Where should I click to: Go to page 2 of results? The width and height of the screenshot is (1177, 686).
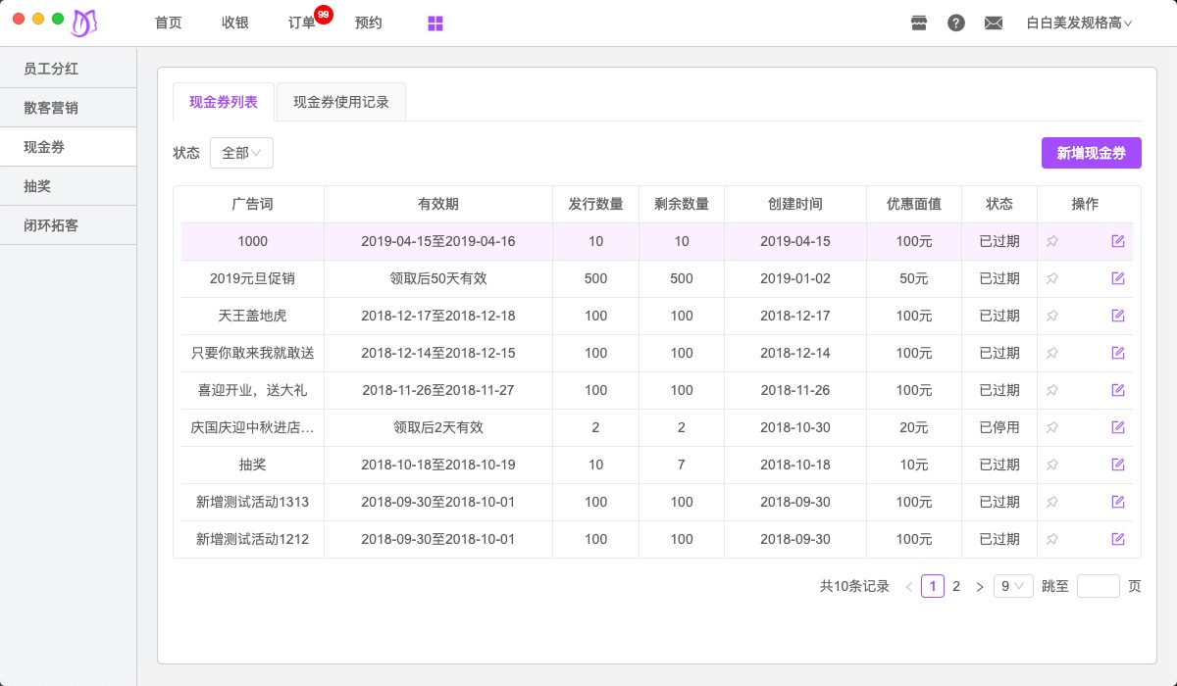point(956,586)
